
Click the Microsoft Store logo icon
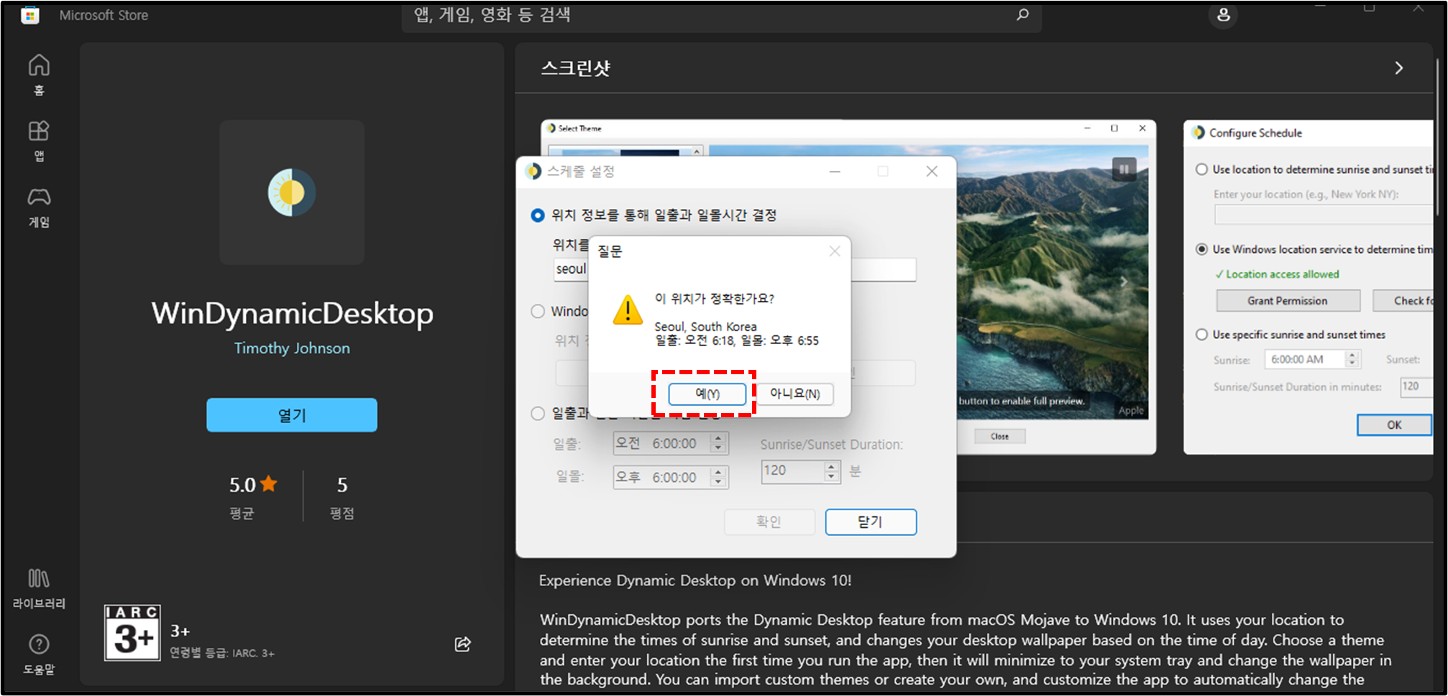[x=30, y=15]
